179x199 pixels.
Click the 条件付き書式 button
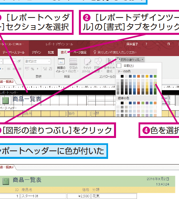(109, 65)
